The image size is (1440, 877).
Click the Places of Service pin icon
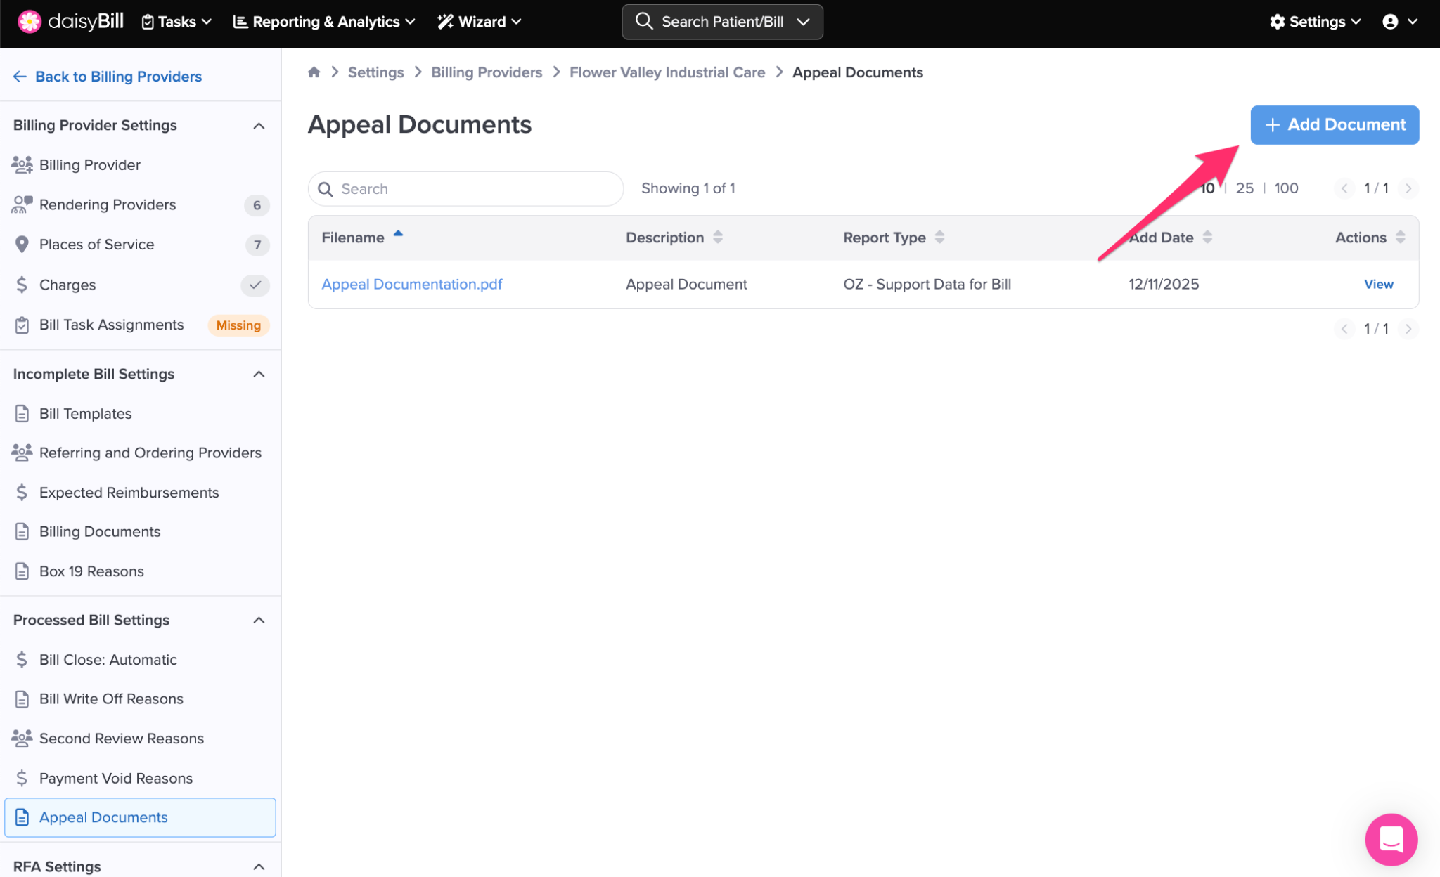point(22,245)
